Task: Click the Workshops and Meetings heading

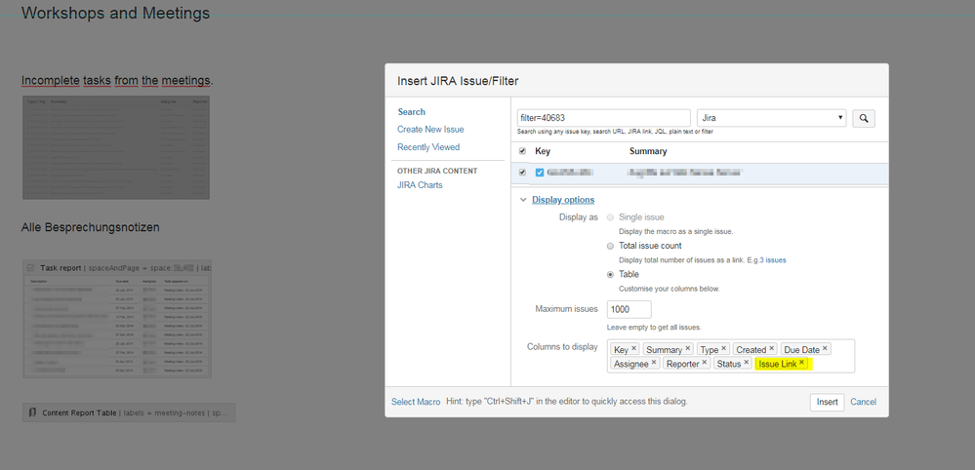Action: pos(116,13)
